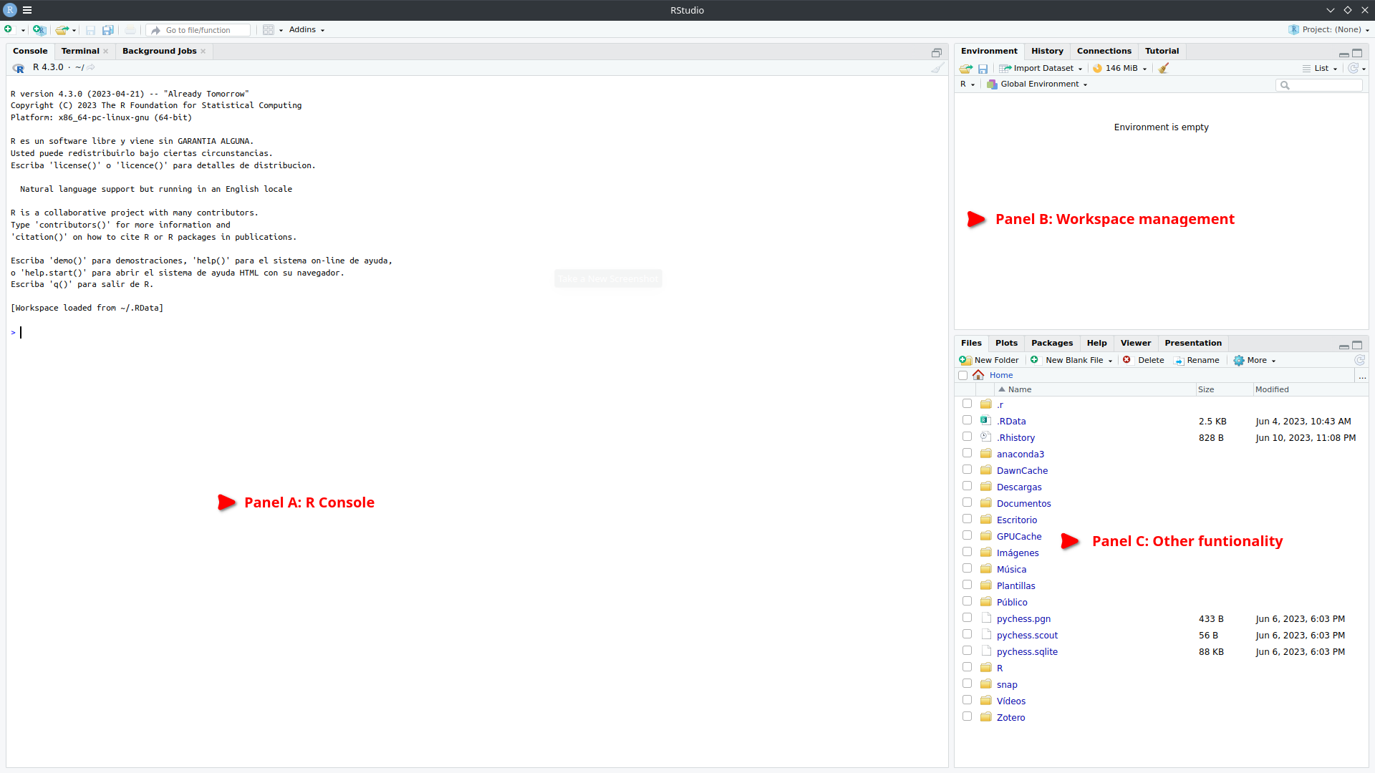
Task: Click the New Folder button
Action: (x=989, y=361)
